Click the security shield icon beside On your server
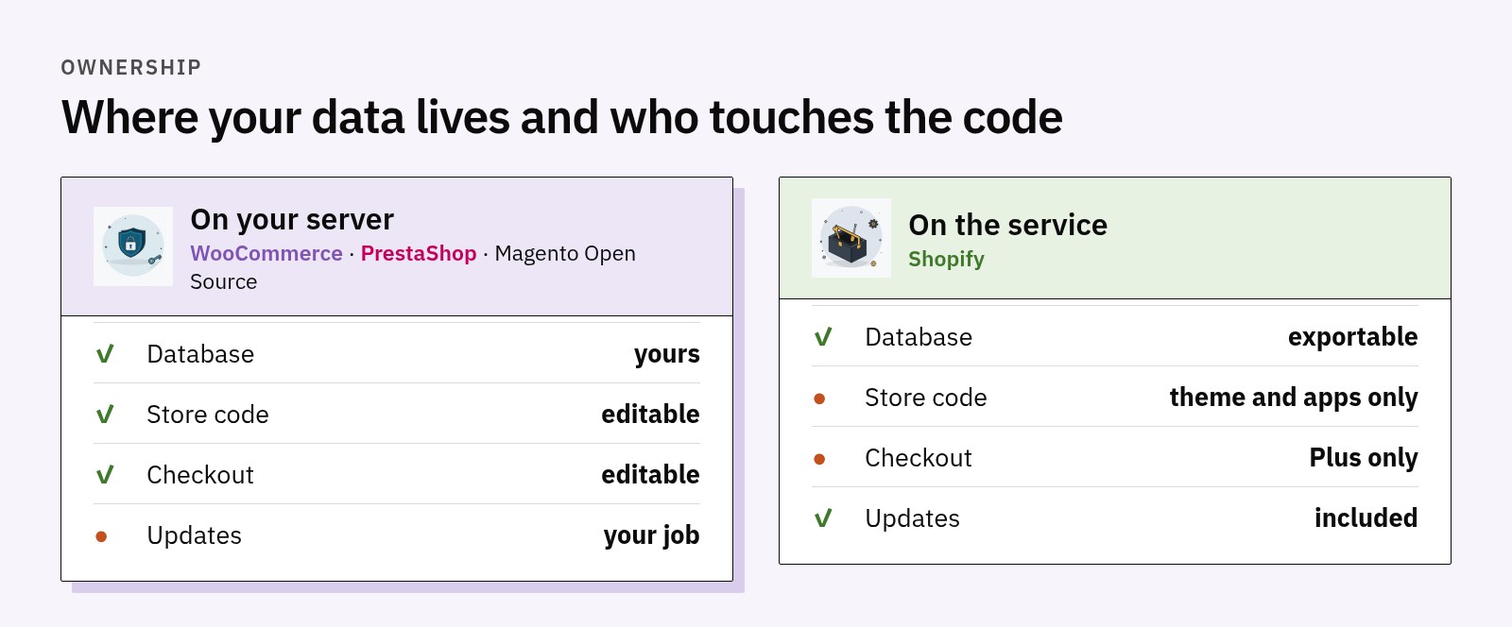 coord(133,246)
